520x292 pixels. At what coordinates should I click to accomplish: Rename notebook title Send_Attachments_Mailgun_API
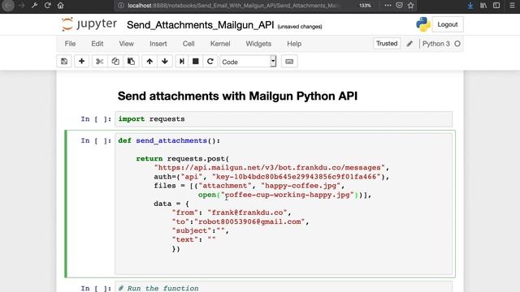click(x=201, y=25)
